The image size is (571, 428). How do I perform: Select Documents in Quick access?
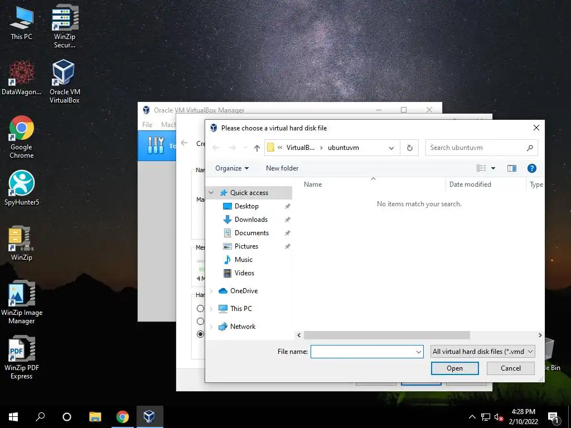[x=251, y=233]
